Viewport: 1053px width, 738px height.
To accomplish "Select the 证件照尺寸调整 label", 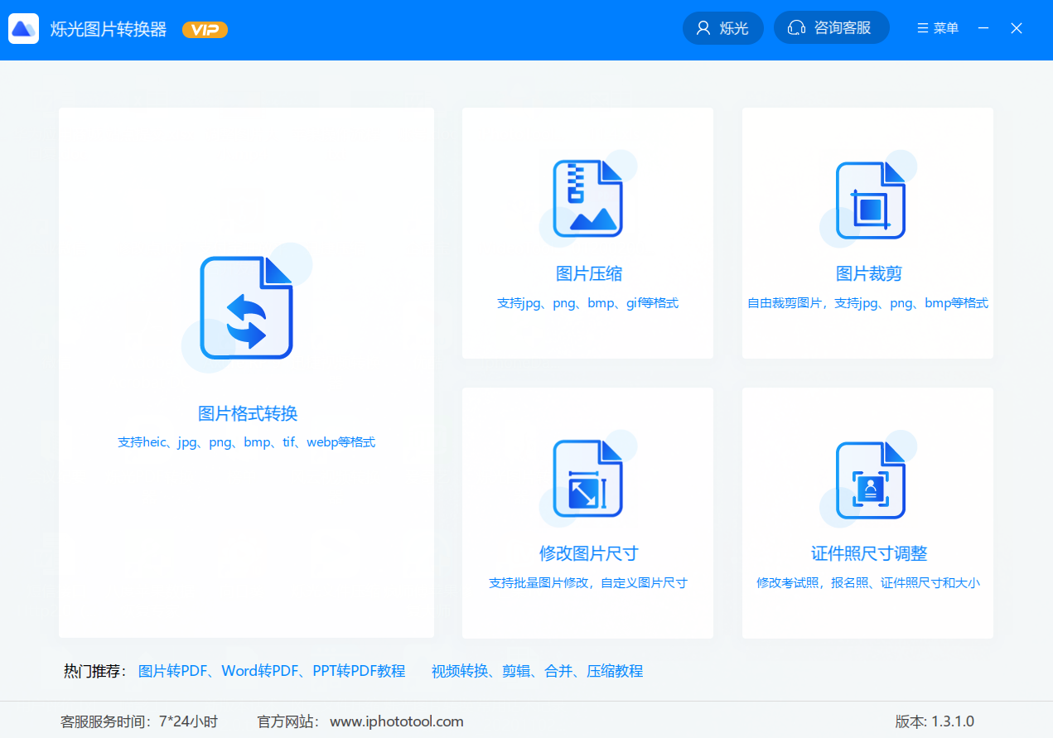I will point(868,554).
